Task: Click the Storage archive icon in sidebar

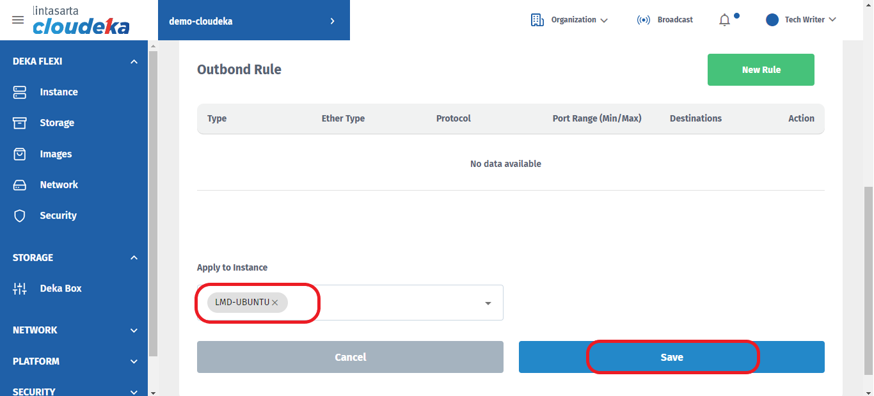Action: 20,123
